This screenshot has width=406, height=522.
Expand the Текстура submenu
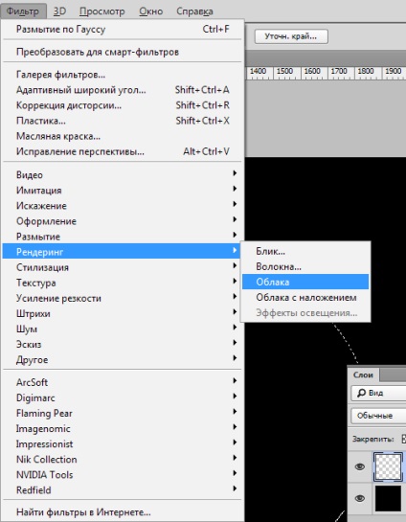pyautogui.click(x=123, y=283)
